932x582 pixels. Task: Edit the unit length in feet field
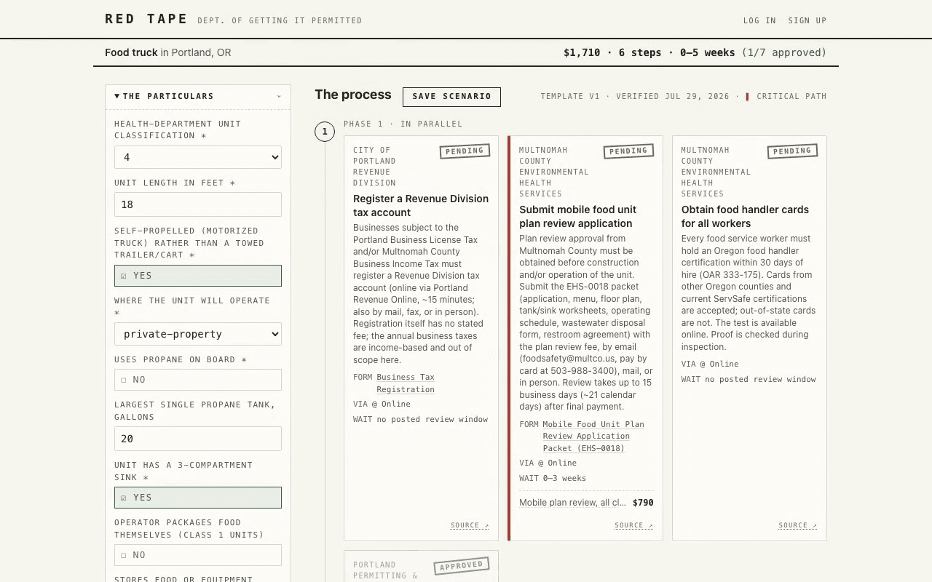click(198, 204)
